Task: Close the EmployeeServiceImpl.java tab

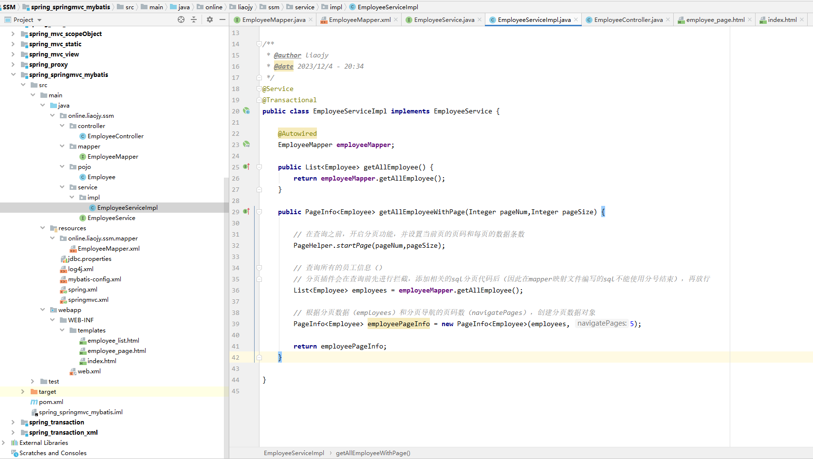Action: 576,19
